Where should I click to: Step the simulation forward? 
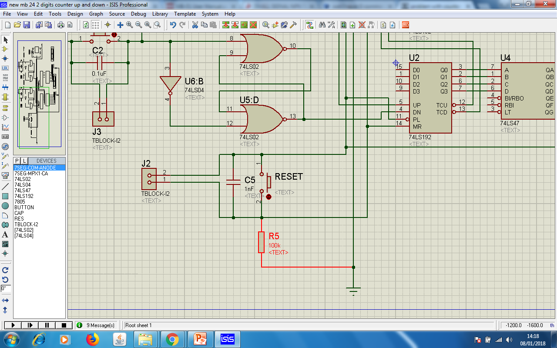point(30,325)
